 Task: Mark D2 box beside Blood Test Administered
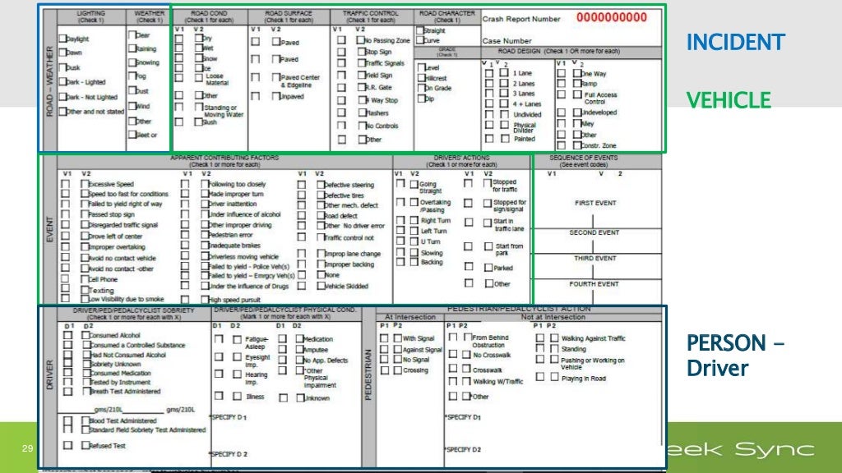coord(86,421)
